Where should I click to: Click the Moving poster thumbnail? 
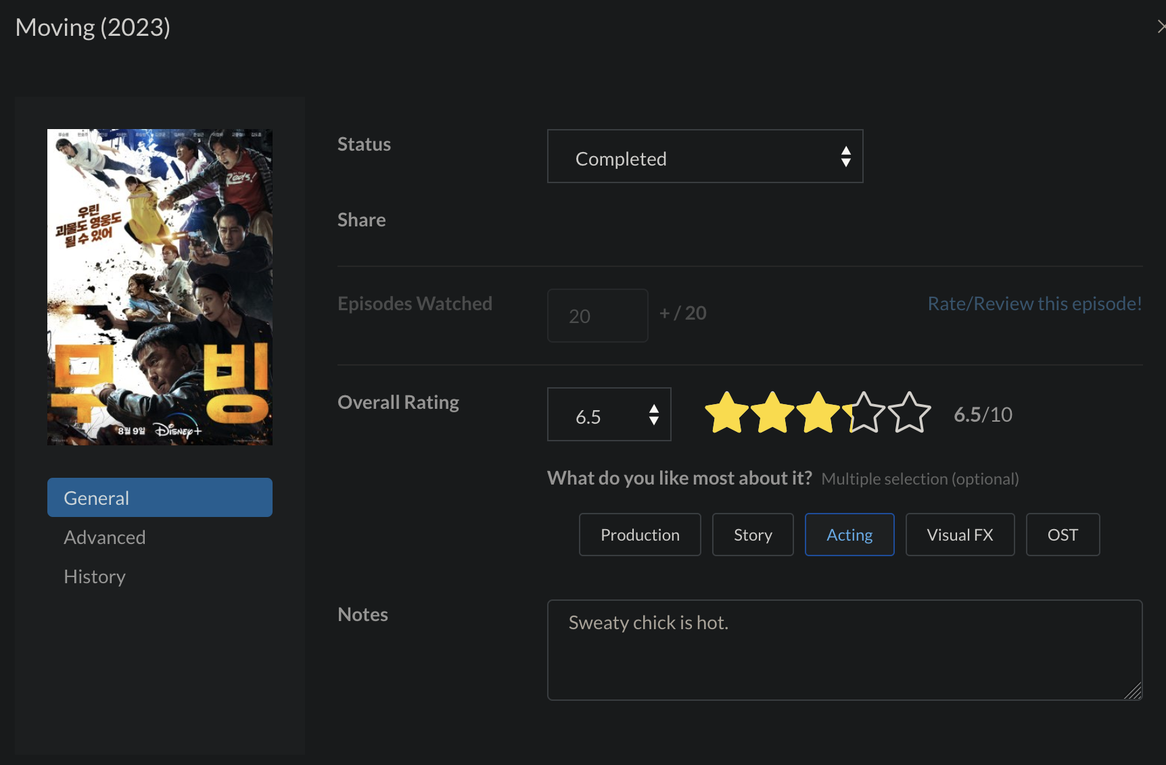tap(160, 287)
